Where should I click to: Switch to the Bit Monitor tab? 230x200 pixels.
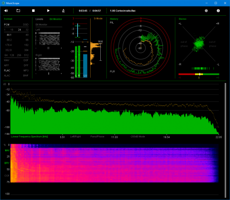tap(56, 19)
